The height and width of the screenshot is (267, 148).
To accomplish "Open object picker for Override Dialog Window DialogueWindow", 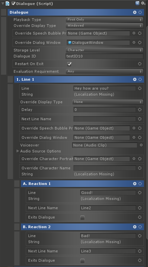I will coord(134,43).
